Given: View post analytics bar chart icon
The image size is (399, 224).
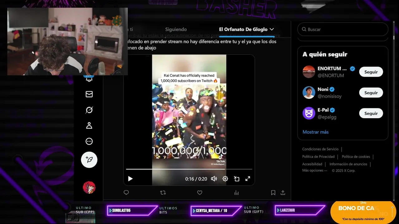Looking at the screenshot, I should coord(237,193).
